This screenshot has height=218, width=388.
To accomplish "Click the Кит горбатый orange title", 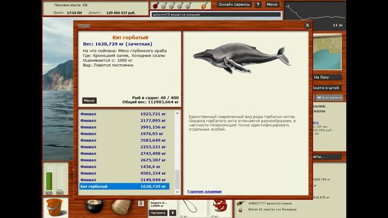I will point(130,38).
